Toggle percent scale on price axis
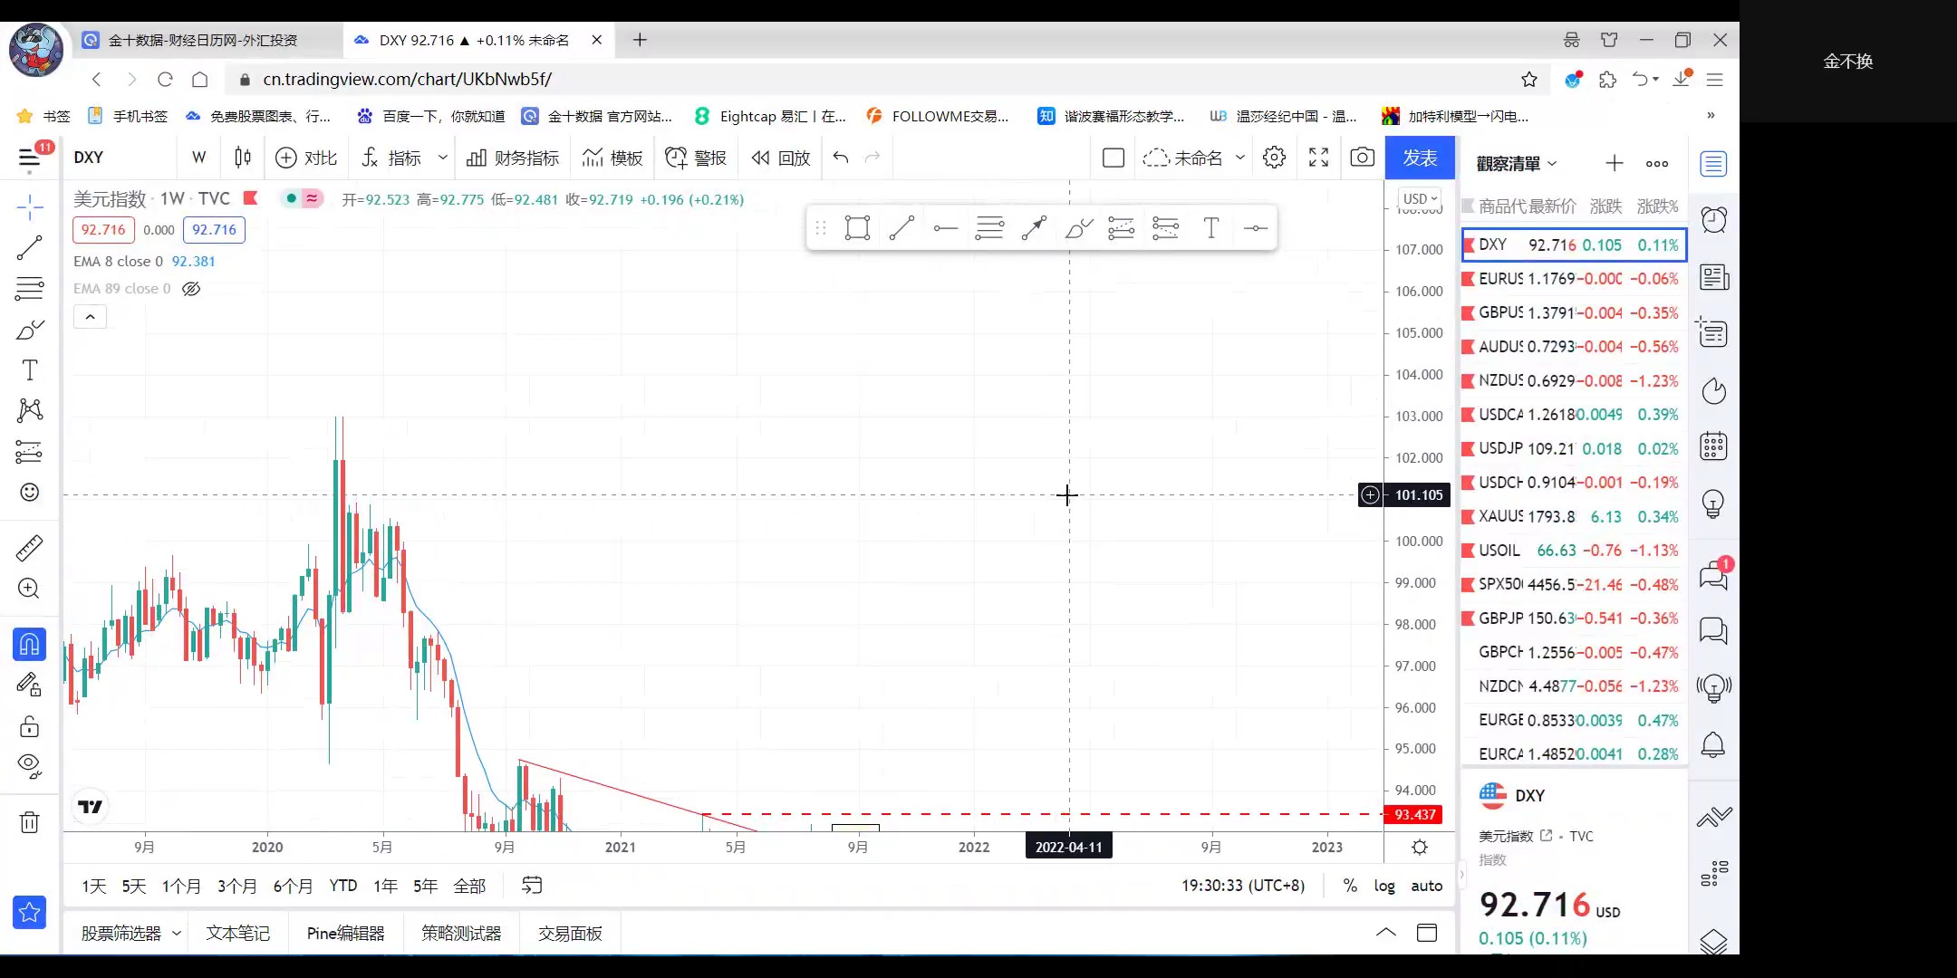 (x=1350, y=886)
